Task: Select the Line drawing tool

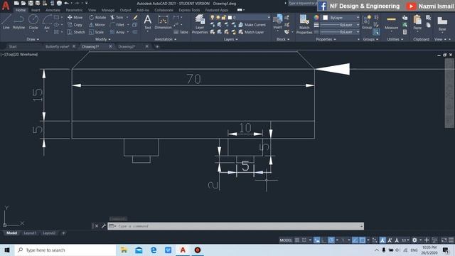Action: coord(6,22)
